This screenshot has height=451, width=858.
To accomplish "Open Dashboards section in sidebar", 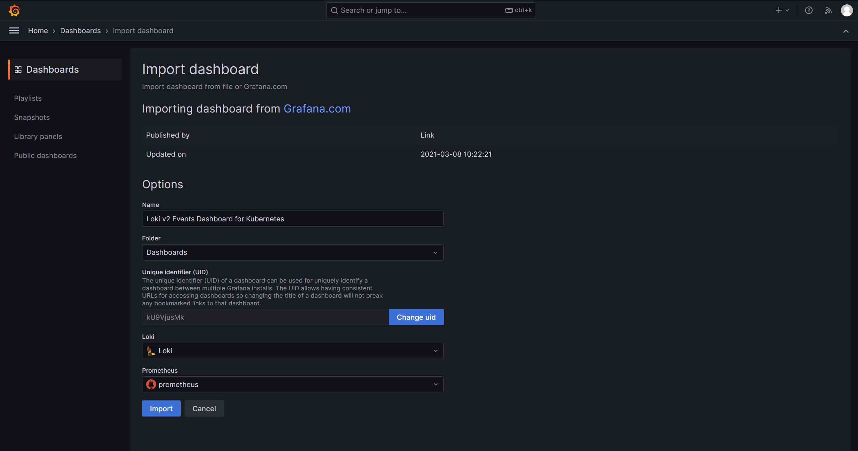I will click(65, 70).
